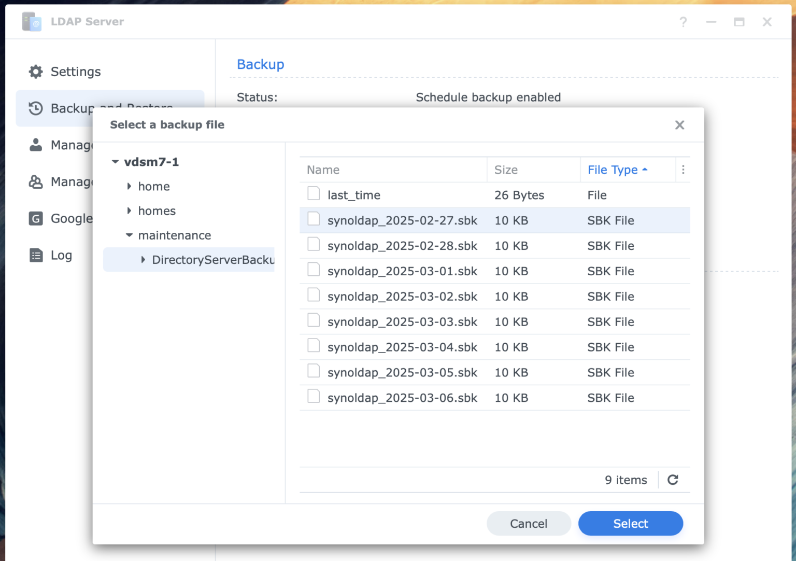This screenshot has width=796, height=561.
Task: Cancel the backup file dialog
Action: (529, 523)
